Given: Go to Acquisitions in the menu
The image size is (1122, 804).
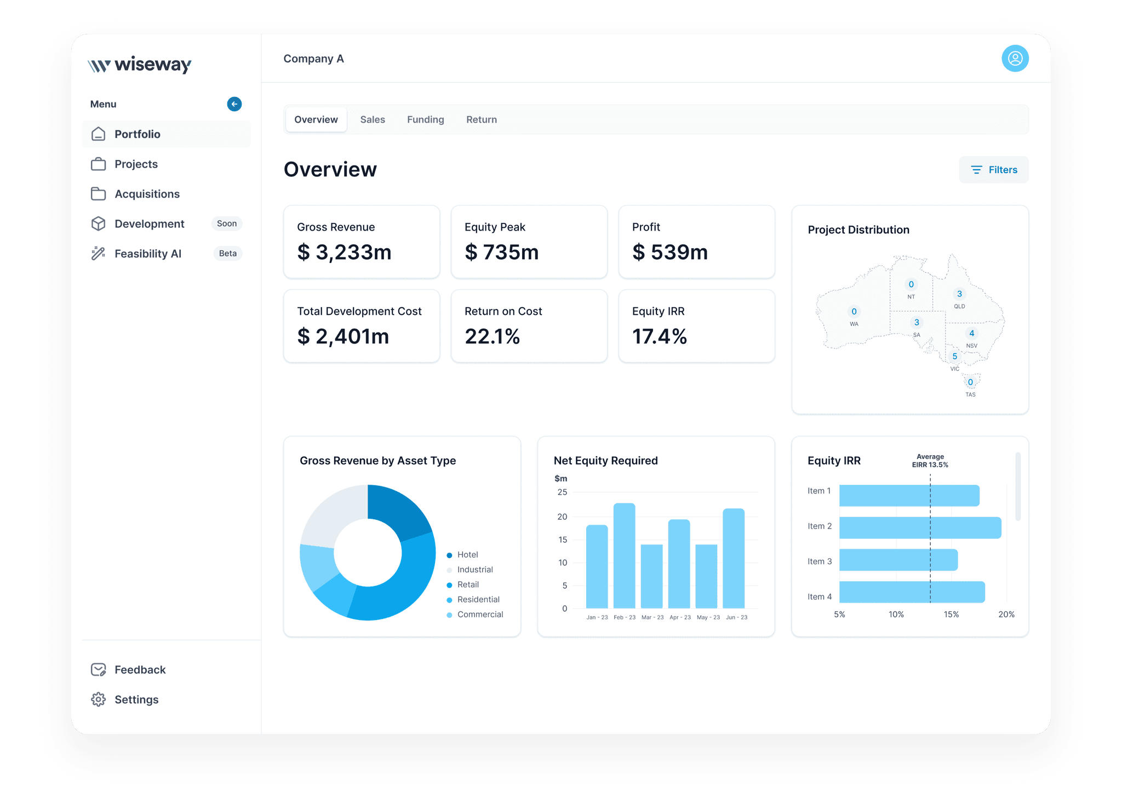Looking at the screenshot, I should 167,194.
